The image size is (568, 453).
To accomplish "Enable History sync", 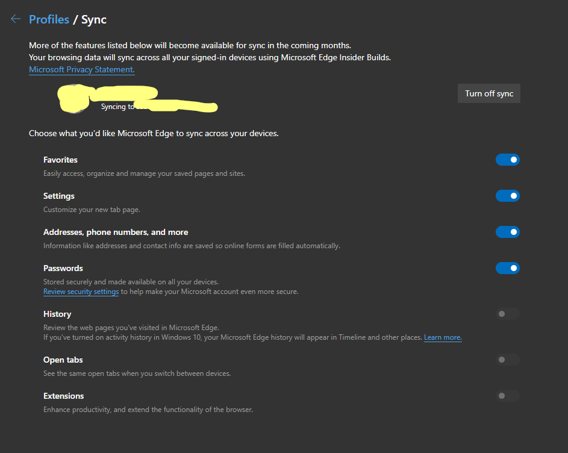I will (x=507, y=313).
